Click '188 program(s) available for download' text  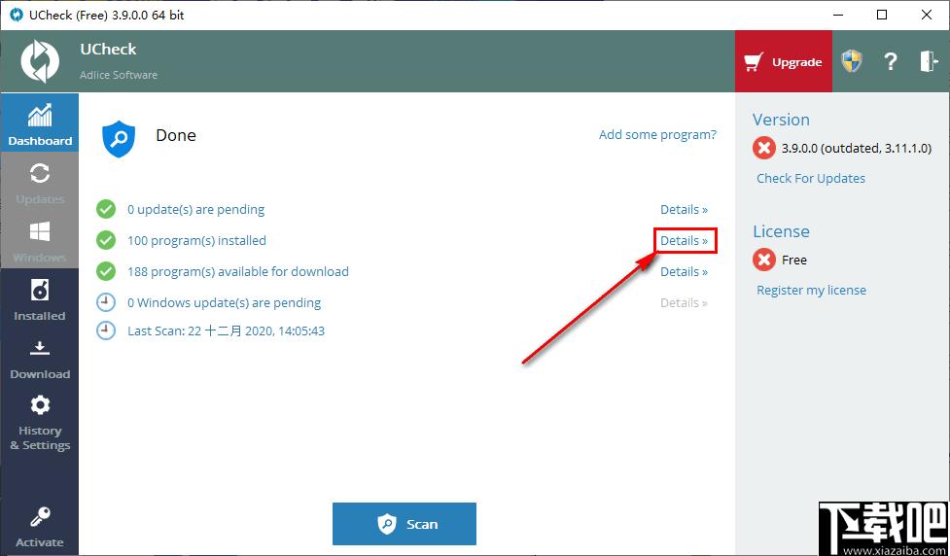point(237,271)
